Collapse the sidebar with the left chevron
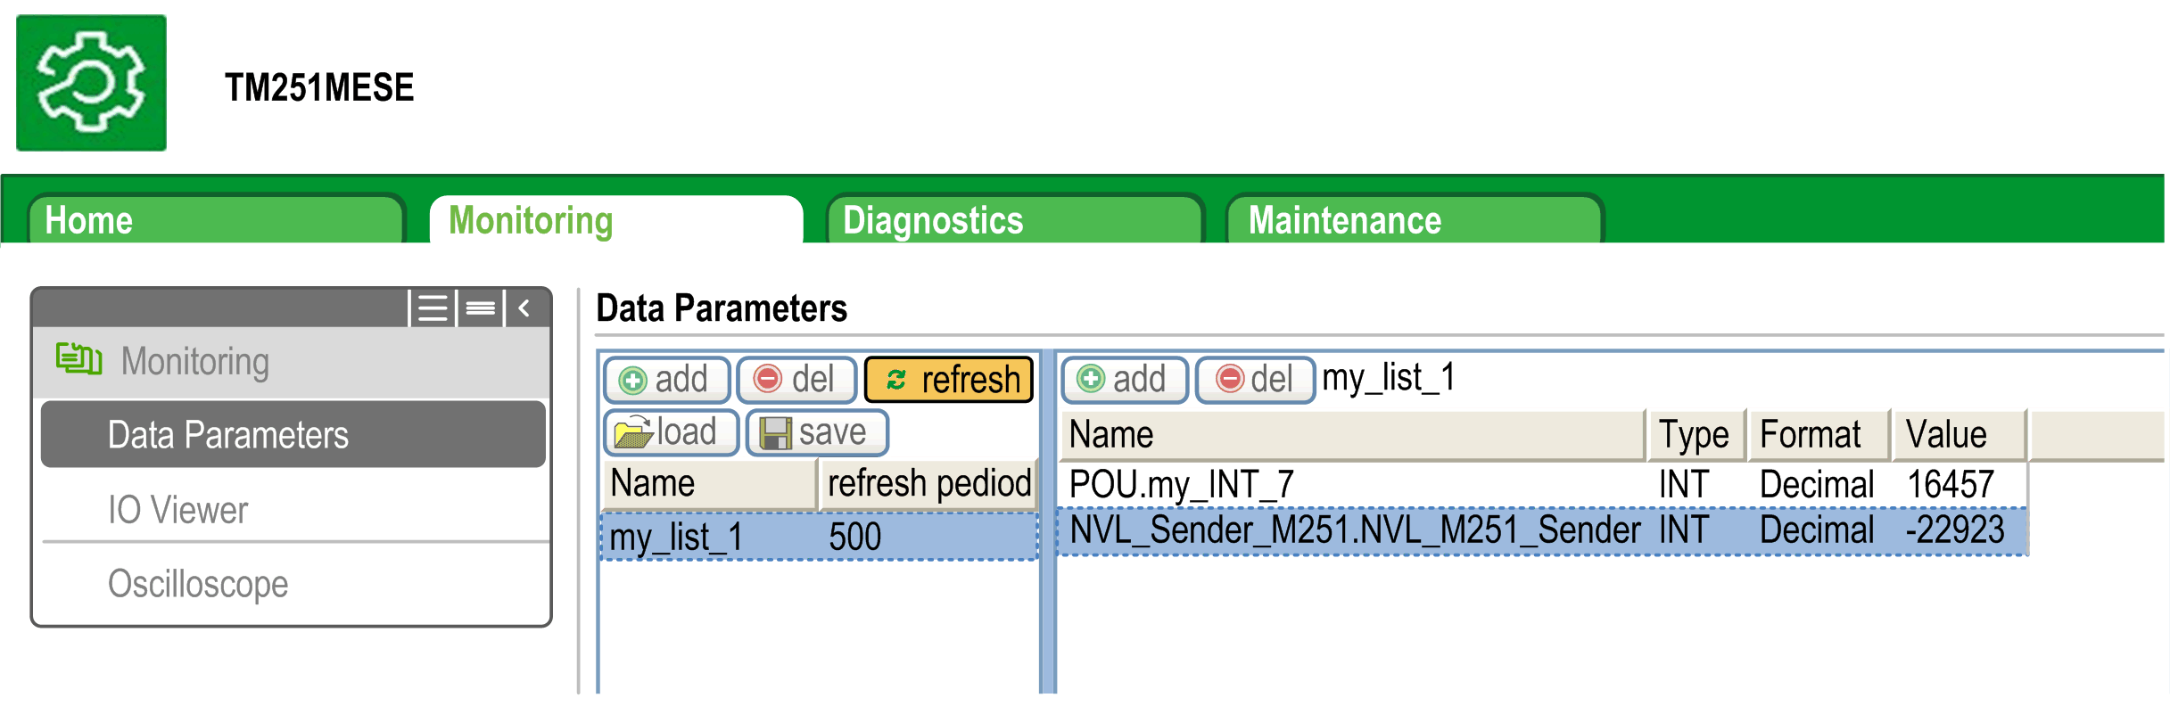The image size is (2170, 706). (x=525, y=308)
